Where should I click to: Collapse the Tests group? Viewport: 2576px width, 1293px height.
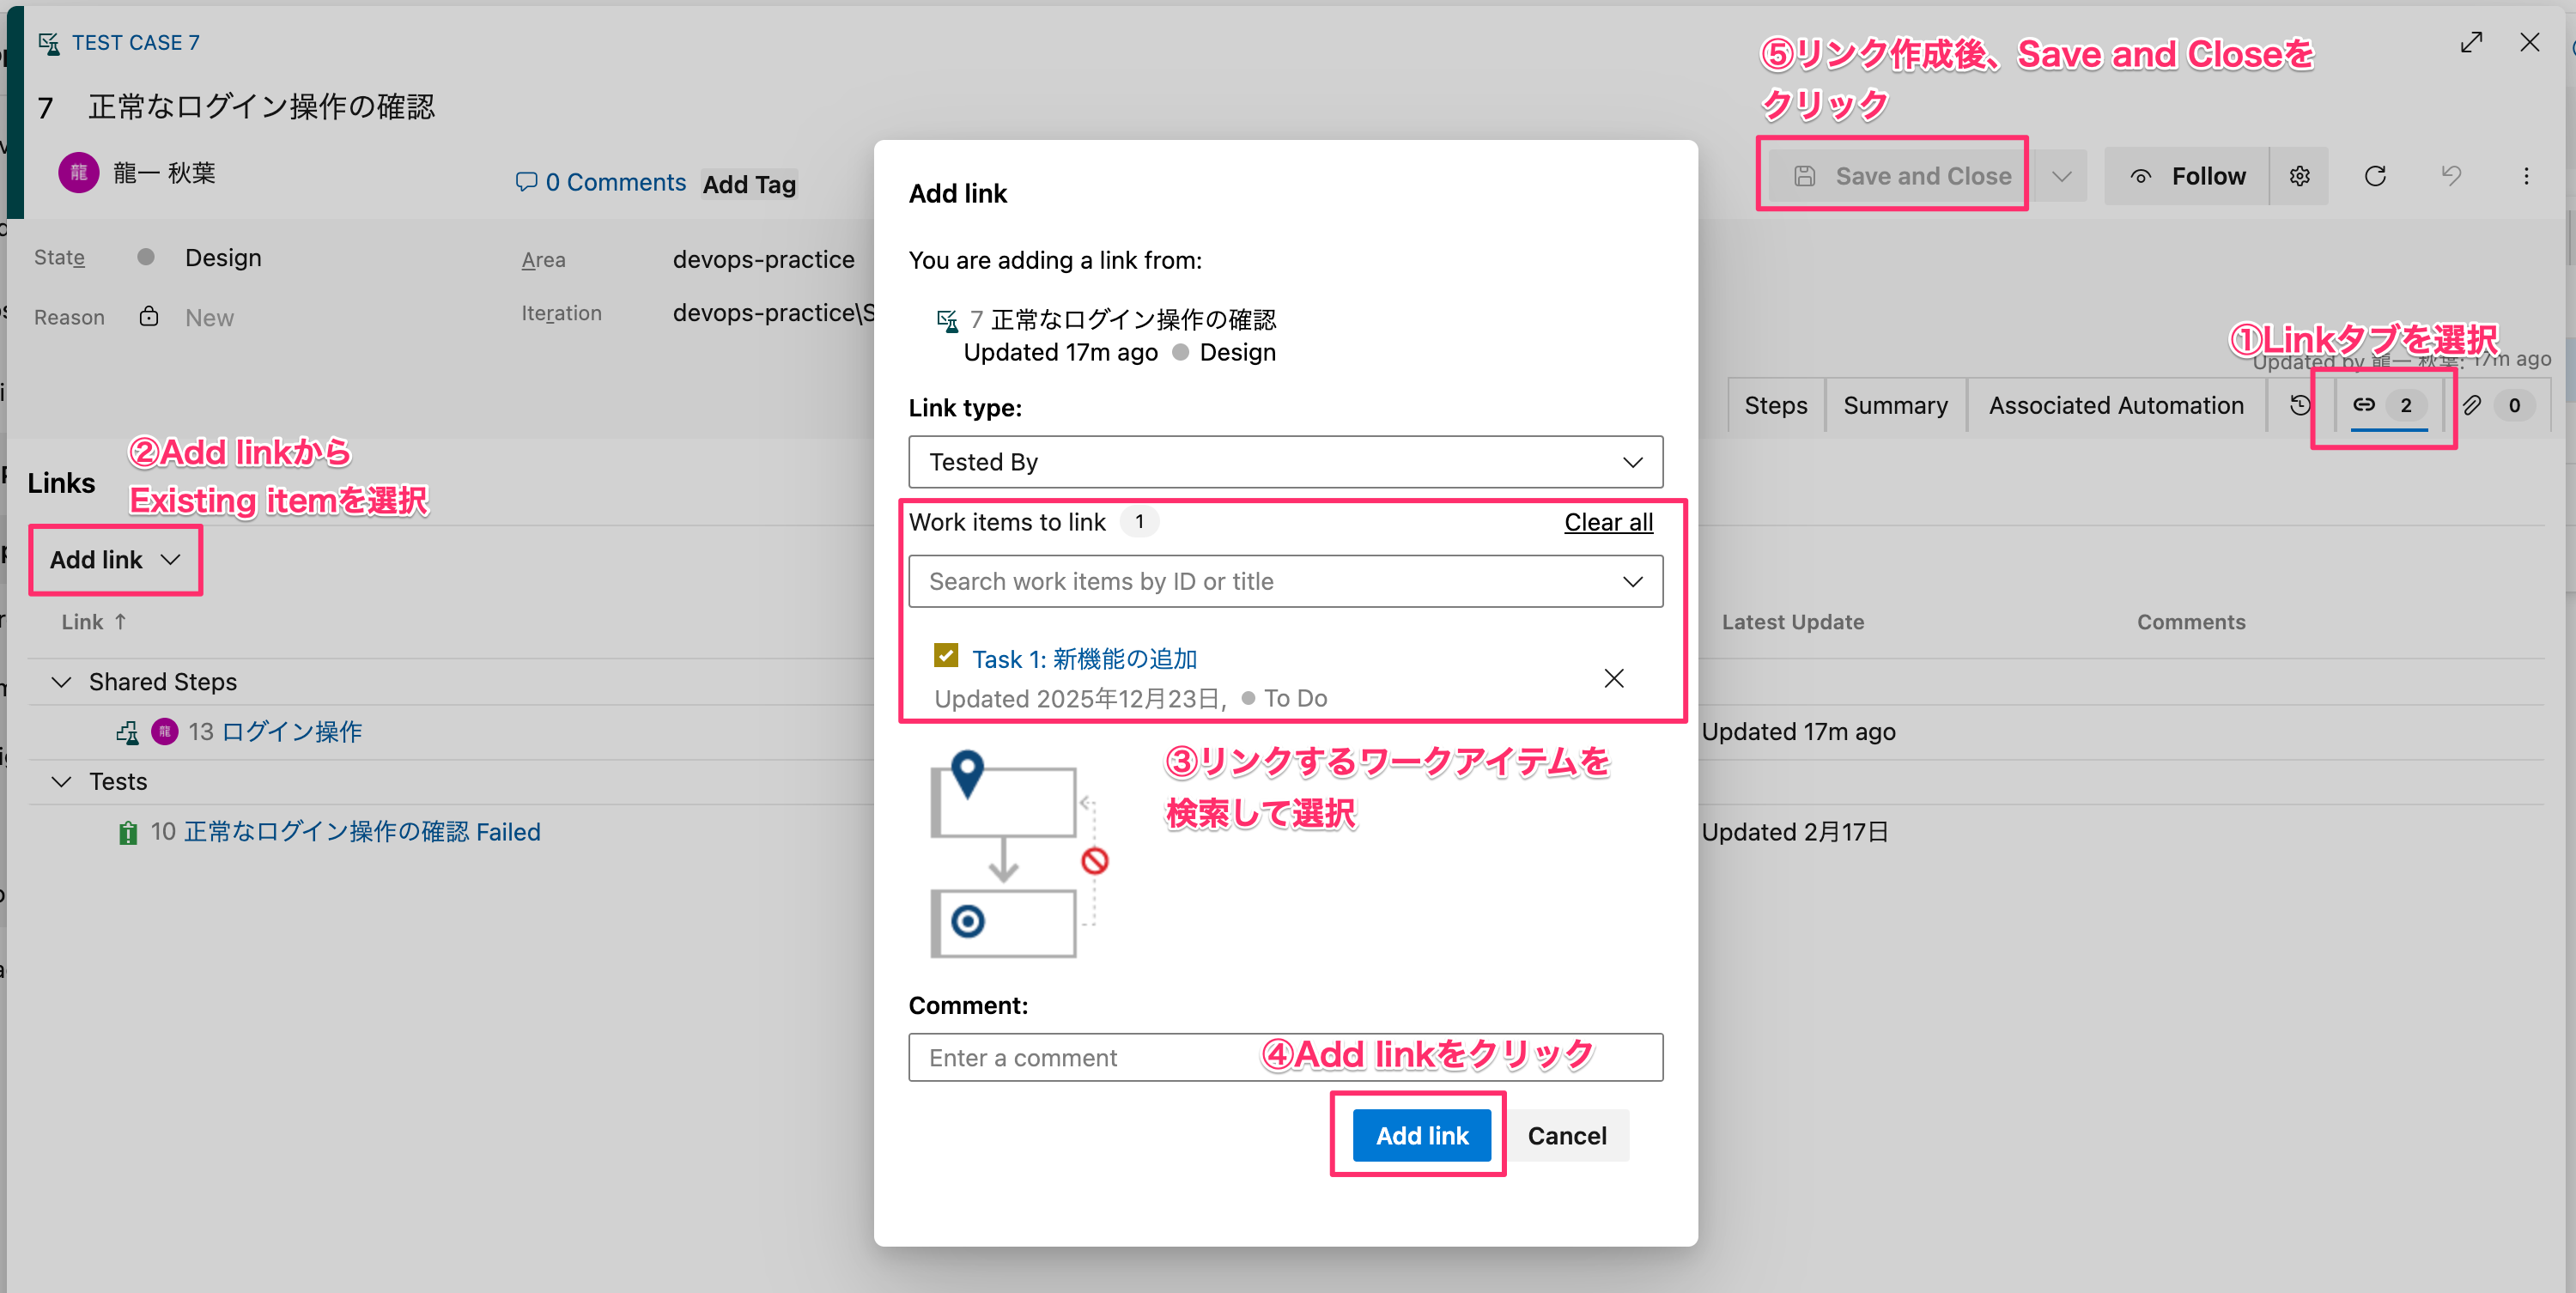coord(62,782)
